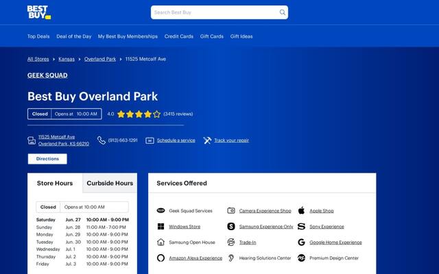This screenshot has height=274, width=439.
Task: Open My Best Buy Memberships
Action: (x=128, y=36)
